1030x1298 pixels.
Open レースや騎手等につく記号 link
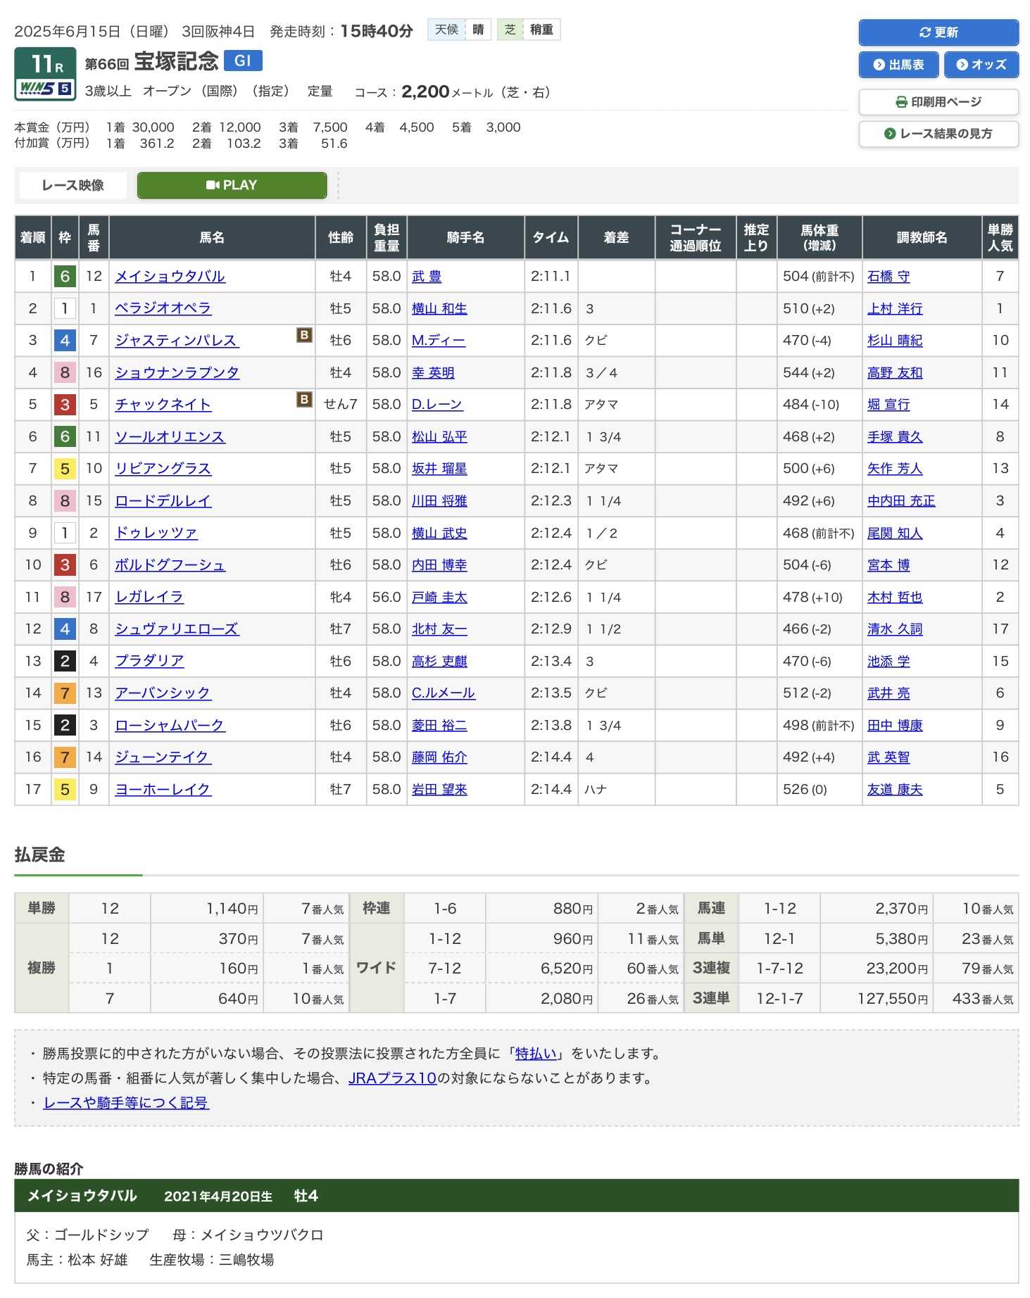(126, 1102)
